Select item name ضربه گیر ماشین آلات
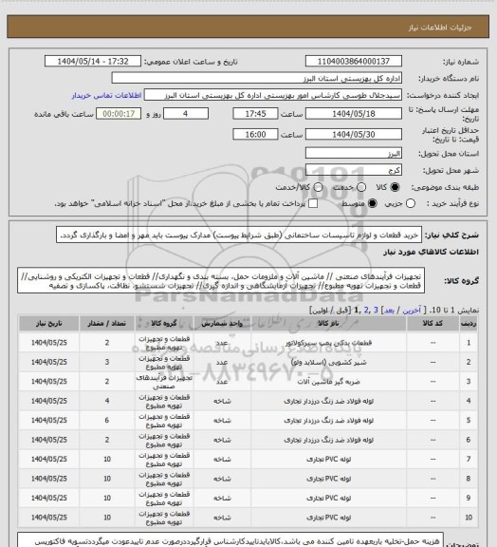 [x=328, y=382]
